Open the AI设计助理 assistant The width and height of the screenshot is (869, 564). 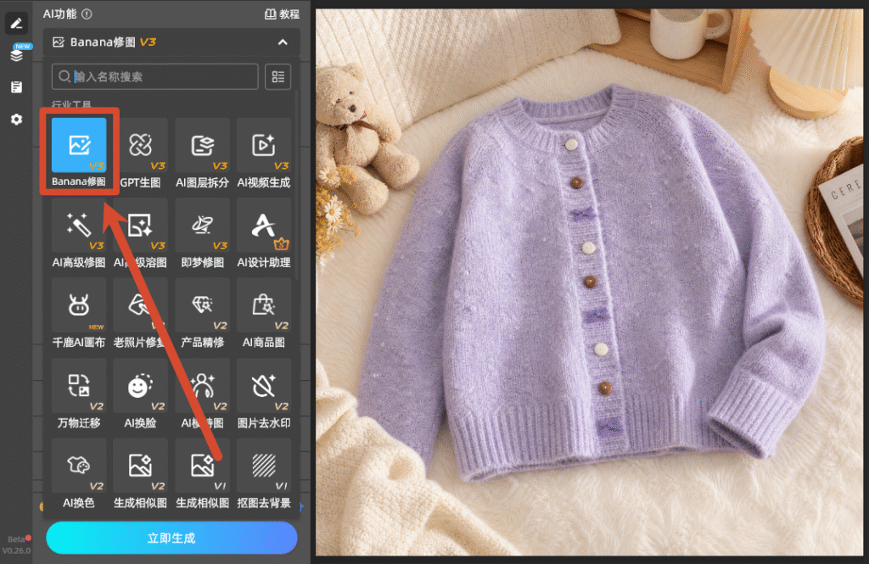tap(264, 226)
